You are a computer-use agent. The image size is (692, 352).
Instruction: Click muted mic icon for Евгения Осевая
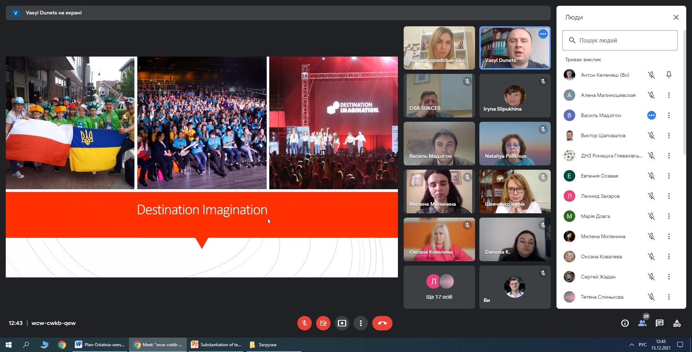click(x=651, y=176)
